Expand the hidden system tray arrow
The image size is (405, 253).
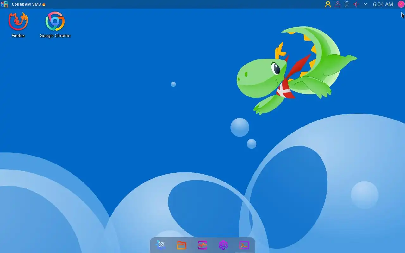pos(365,4)
